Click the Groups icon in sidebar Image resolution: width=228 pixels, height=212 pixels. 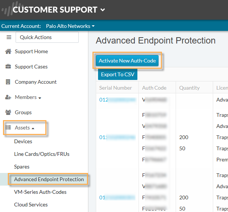[8, 113]
